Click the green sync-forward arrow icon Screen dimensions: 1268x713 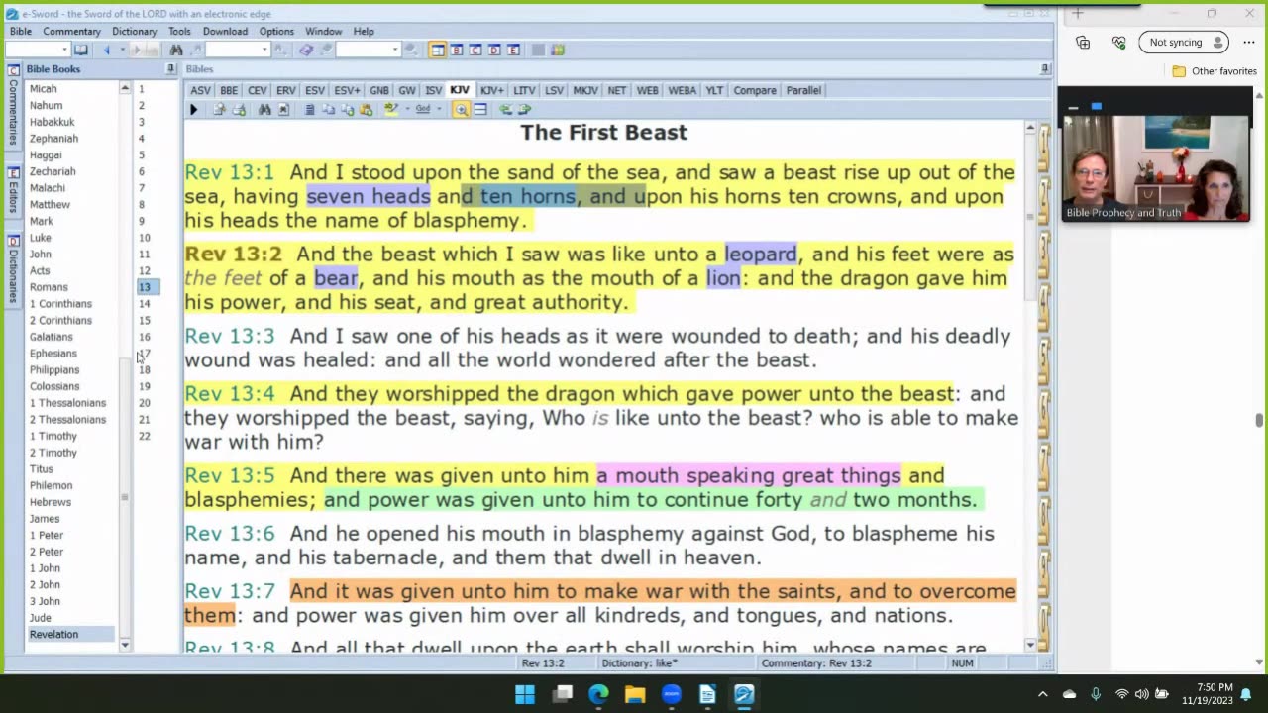(x=524, y=110)
